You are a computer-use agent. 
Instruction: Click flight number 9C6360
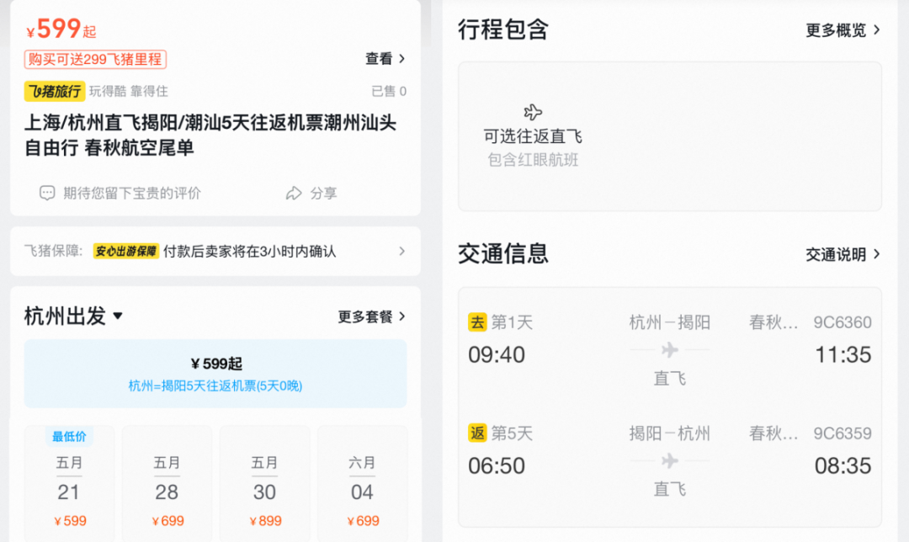tap(843, 322)
